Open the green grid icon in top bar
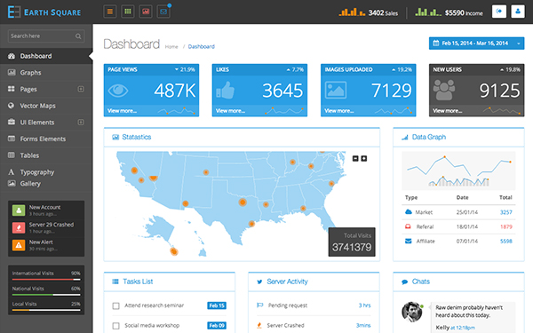 tap(128, 12)
